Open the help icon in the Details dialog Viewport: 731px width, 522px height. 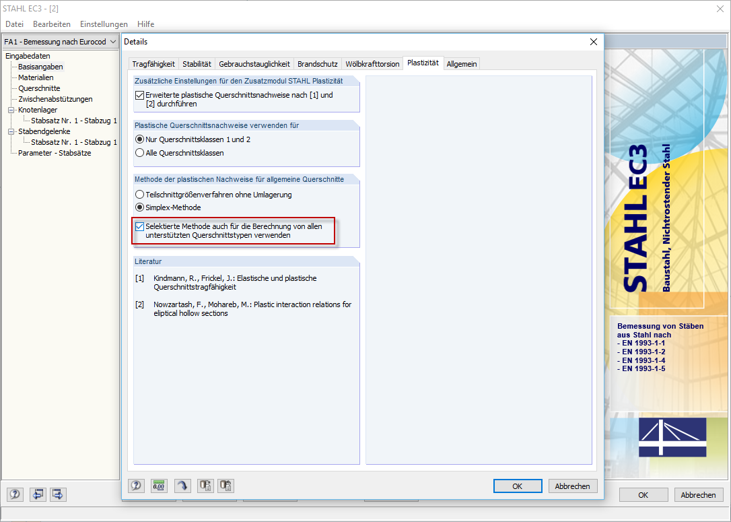(136, 486)
